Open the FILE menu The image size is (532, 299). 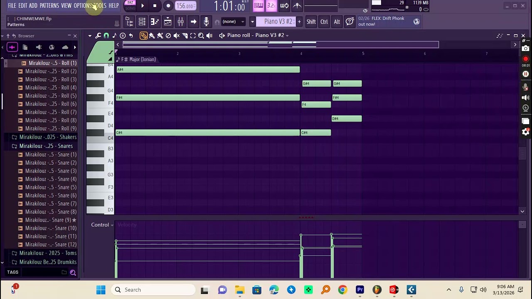[x=12, y=5]
